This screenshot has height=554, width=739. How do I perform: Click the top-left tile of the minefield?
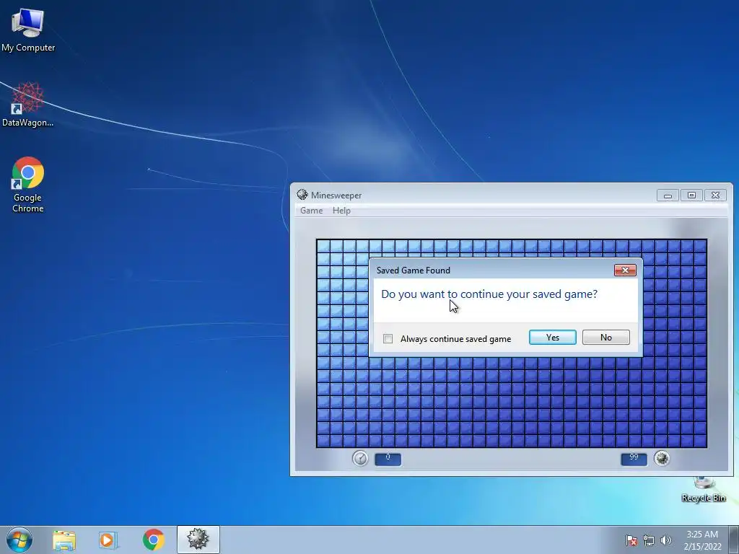point(323,247)
